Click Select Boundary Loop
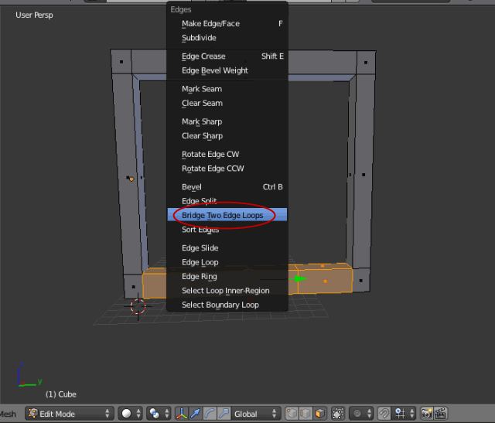 click(x=227, y=305)
